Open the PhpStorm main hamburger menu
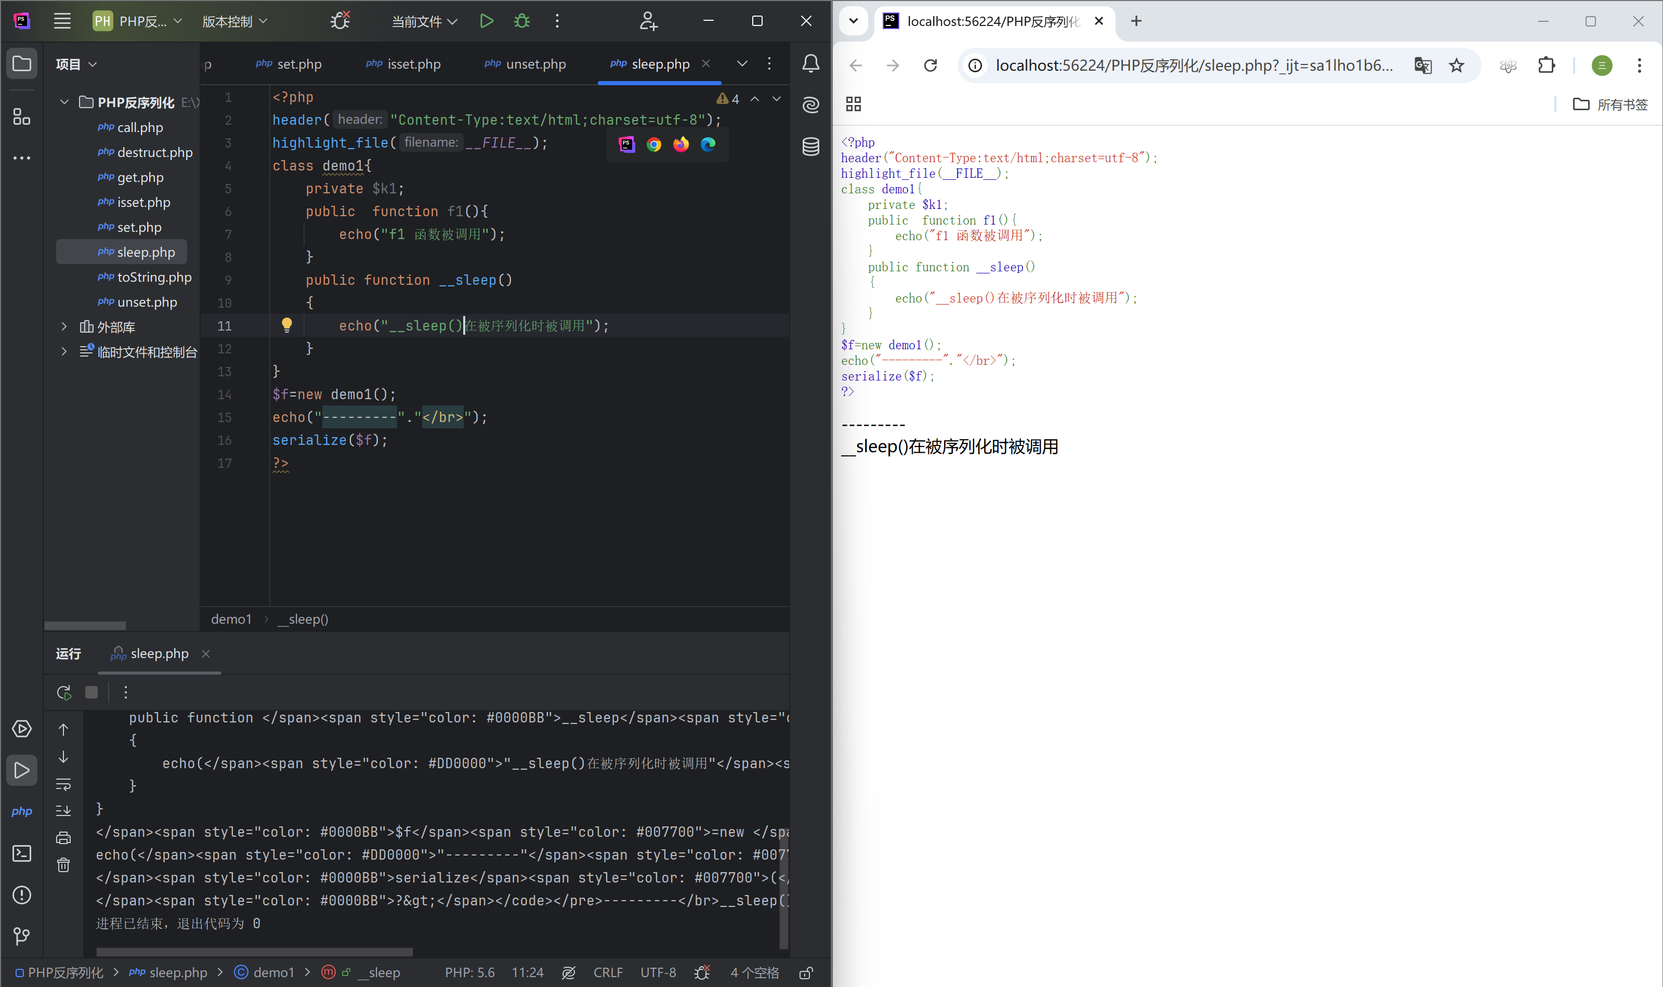This screenshot has width=1663, height=987. point(62,21)
